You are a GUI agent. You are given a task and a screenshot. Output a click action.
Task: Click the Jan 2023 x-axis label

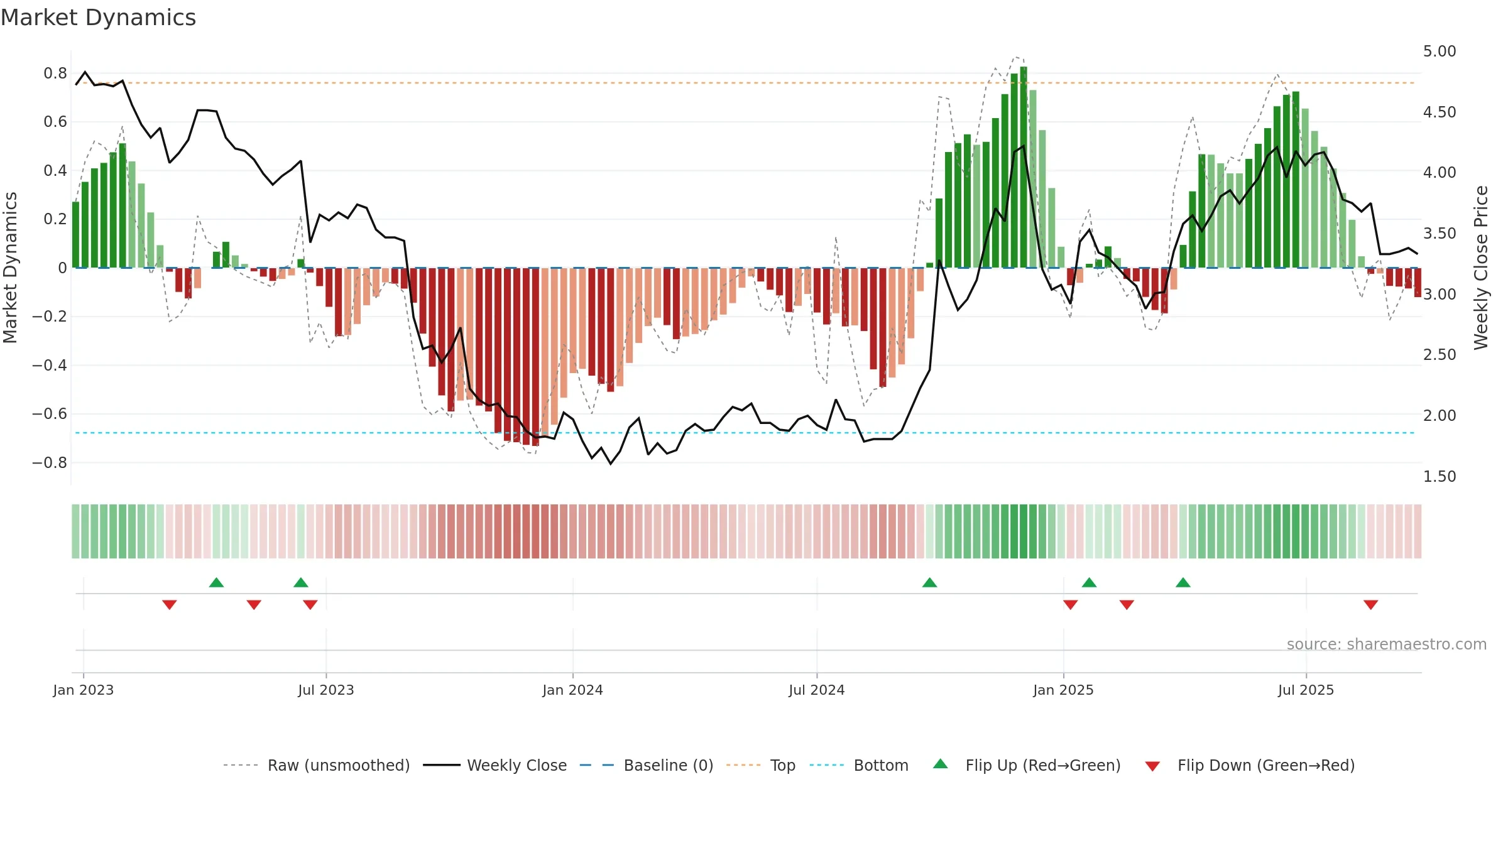click(x=84, y=690)
